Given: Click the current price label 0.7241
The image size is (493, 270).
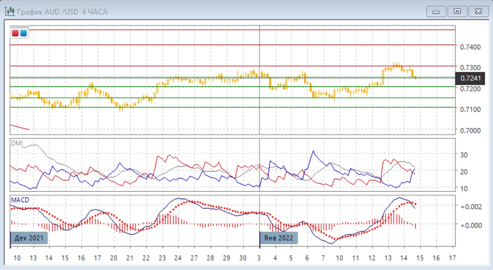Looking at the screenshot, I should click(471, 78).
